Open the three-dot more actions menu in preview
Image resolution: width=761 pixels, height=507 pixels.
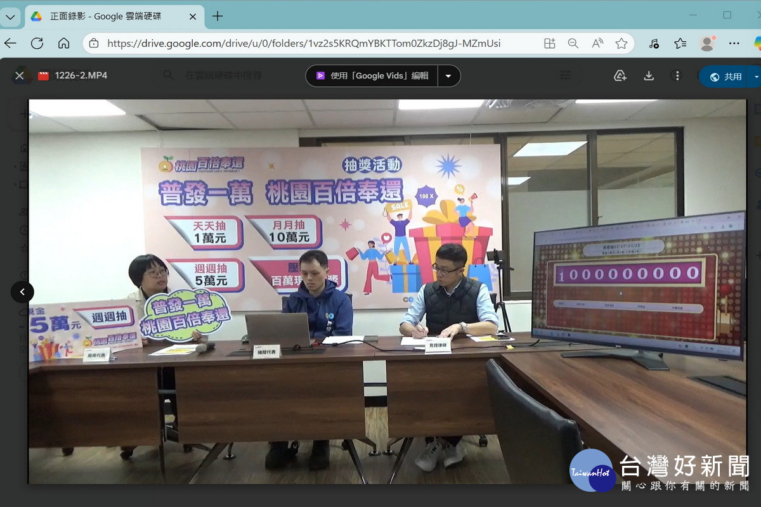[677, 76]
